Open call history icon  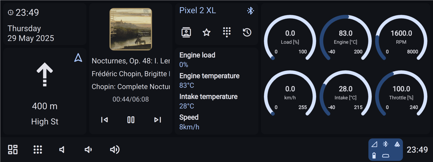tap(247, 32)
